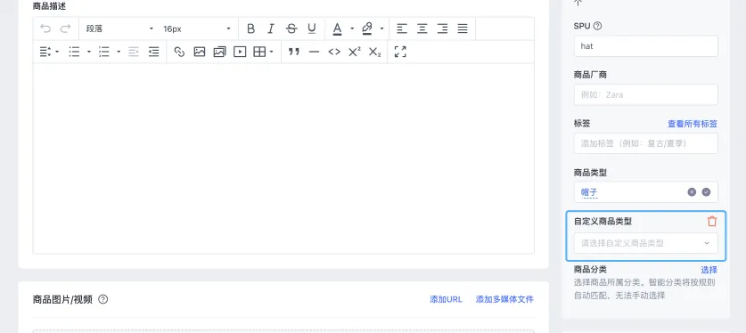Image resolution: width=746 pixels, height=333 pixels.
Task: Open the line height options arrow
Action: click(x=57, y=52)
